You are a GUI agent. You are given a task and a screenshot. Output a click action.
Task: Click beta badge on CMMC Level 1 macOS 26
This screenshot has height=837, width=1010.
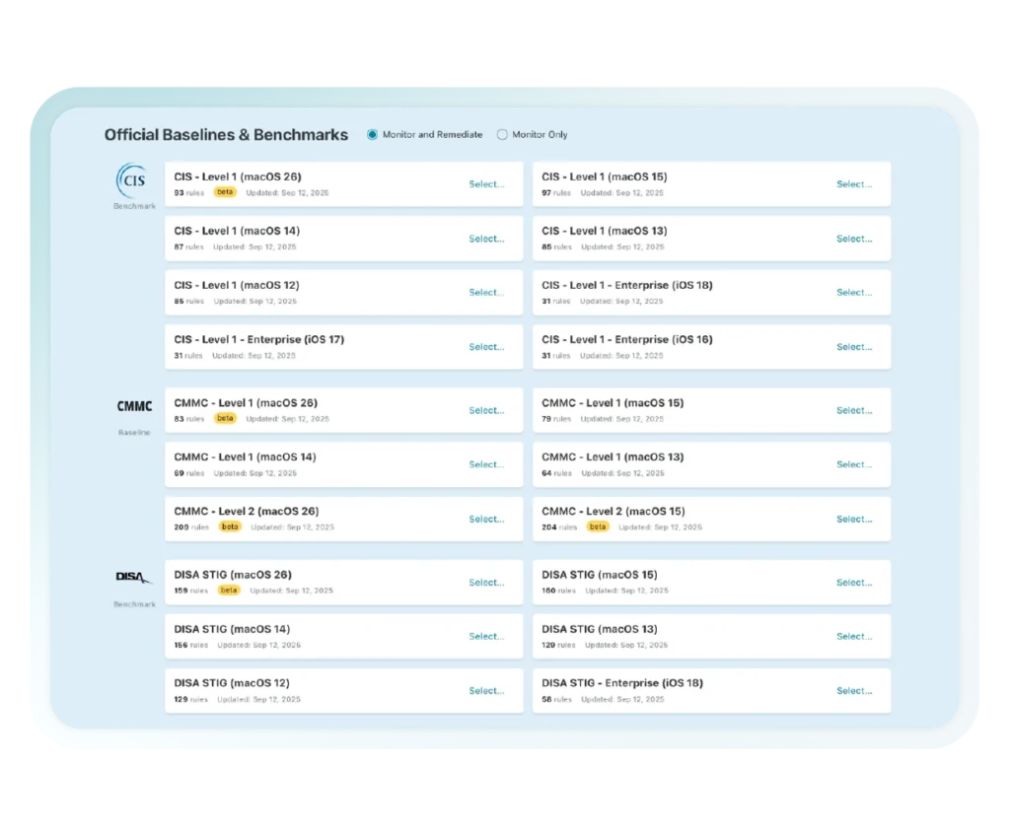click(225, 418)
